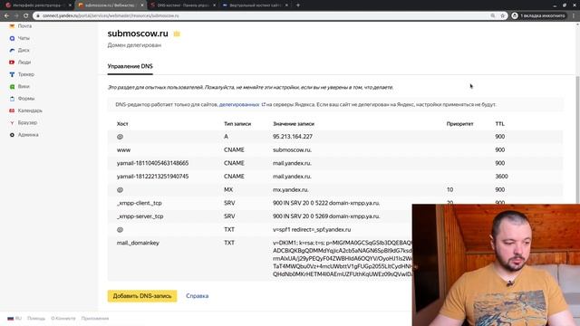Click the mx.yandex.ru. MX value
The width and height of the screenshot is (580, 326).
pyautogui.click(x=290, y=190)
